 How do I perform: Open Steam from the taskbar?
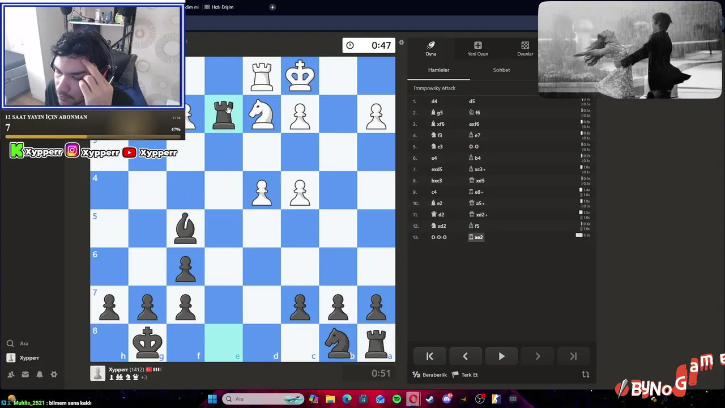tap(430, 399)
